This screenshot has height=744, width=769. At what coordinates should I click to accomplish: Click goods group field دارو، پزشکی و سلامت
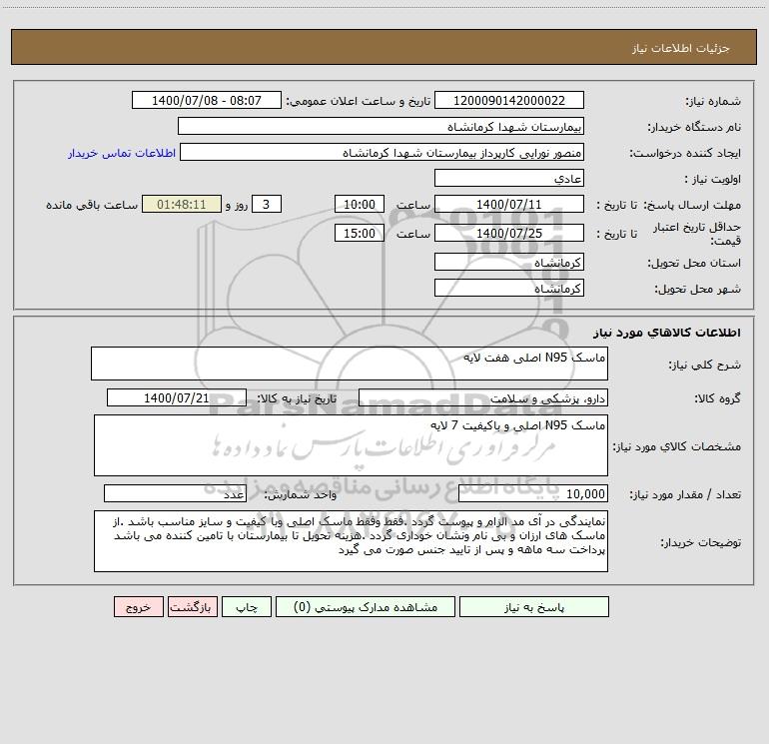[483, 398]
